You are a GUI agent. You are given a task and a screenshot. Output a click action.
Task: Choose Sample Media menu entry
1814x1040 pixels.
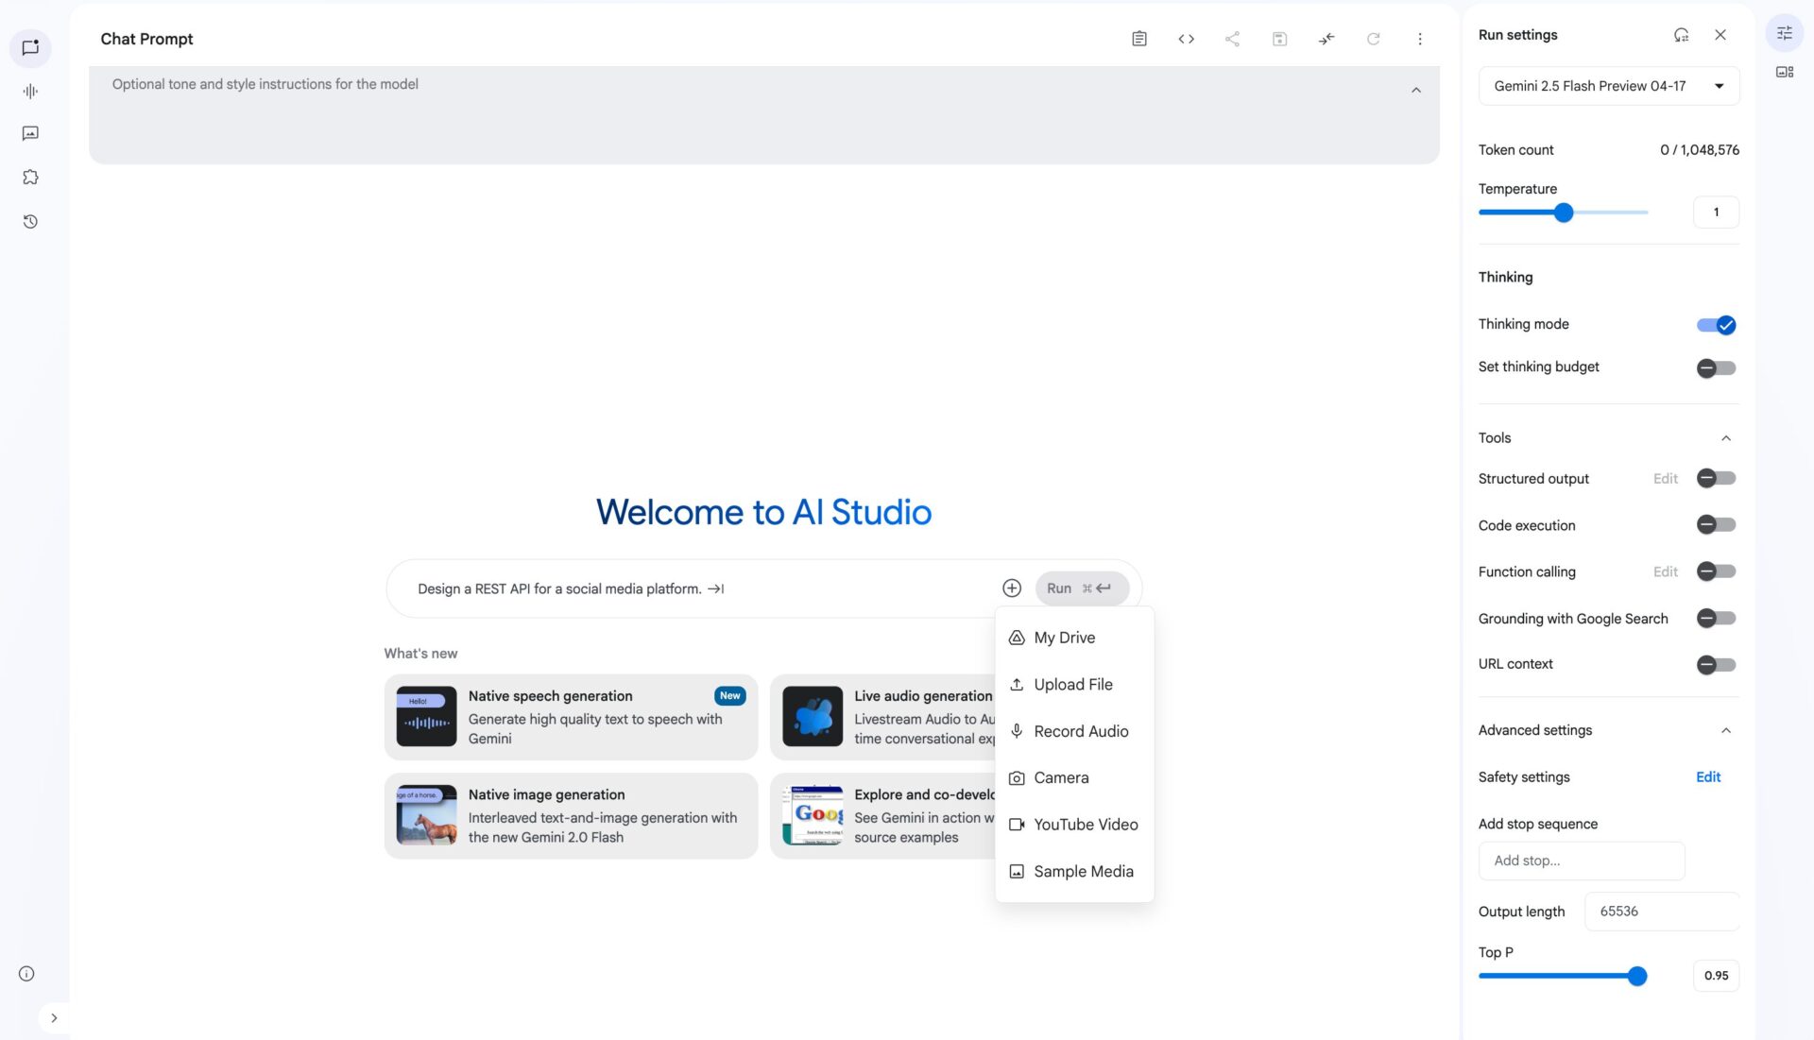click(x=1074, y=872)
